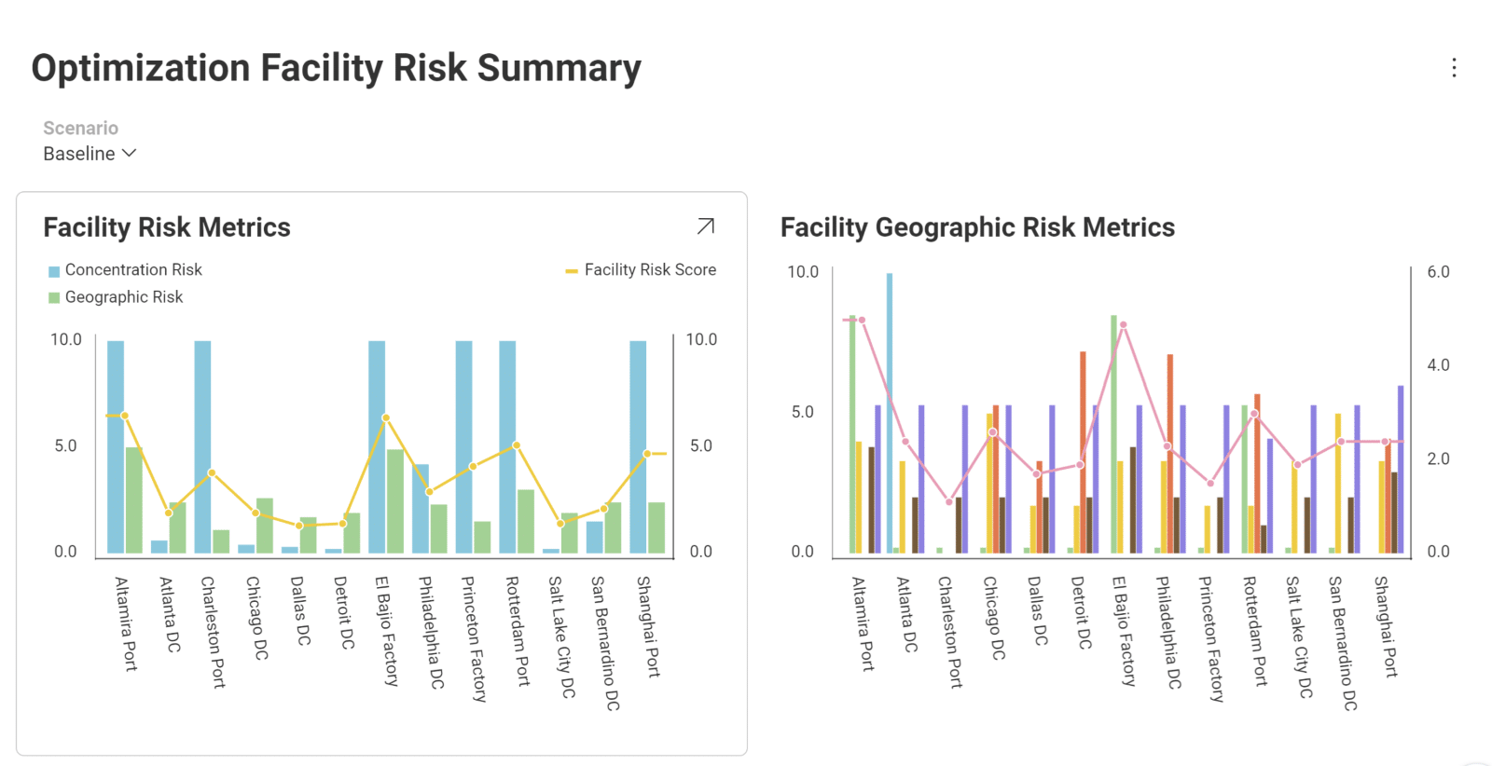Image resolution: width=1492 pixels, height=766 pixels.
Task: Click the Facility Risk Metrics card title
Action: click(167, 227)
